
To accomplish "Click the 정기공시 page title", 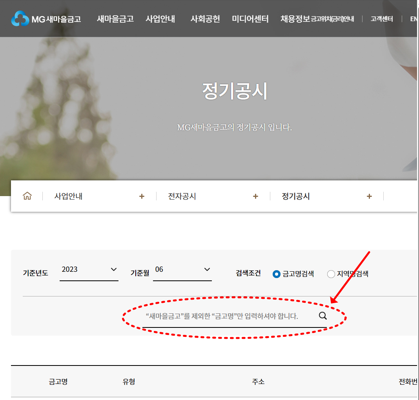I will [x=235, y=91].
